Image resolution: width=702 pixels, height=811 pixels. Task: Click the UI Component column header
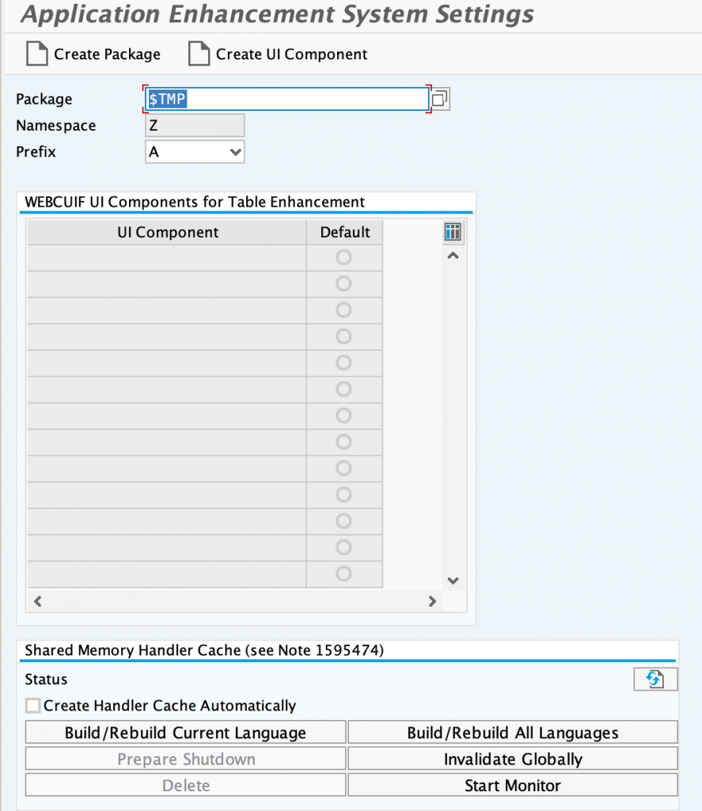(167, 232)
